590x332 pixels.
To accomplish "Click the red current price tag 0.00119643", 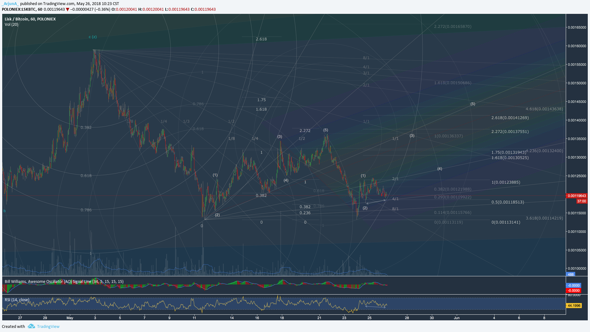I will (x=577, y=196).
